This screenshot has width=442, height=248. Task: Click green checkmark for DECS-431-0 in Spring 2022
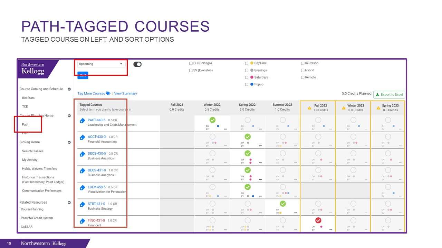click(248, 170)
